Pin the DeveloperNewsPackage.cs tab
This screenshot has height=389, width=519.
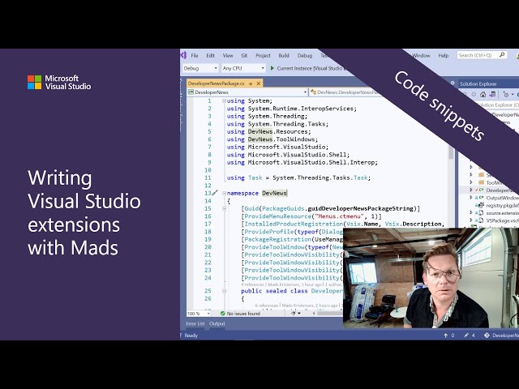pos(251,83)
